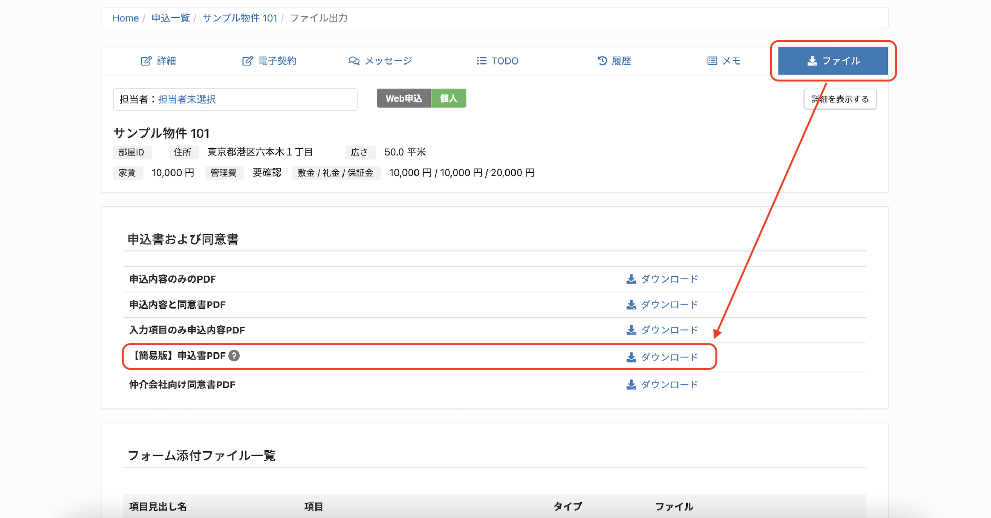Download 仲介会社向け同意書PDF
The height and width of the screenshot is (518, 991).
[662, 384]
